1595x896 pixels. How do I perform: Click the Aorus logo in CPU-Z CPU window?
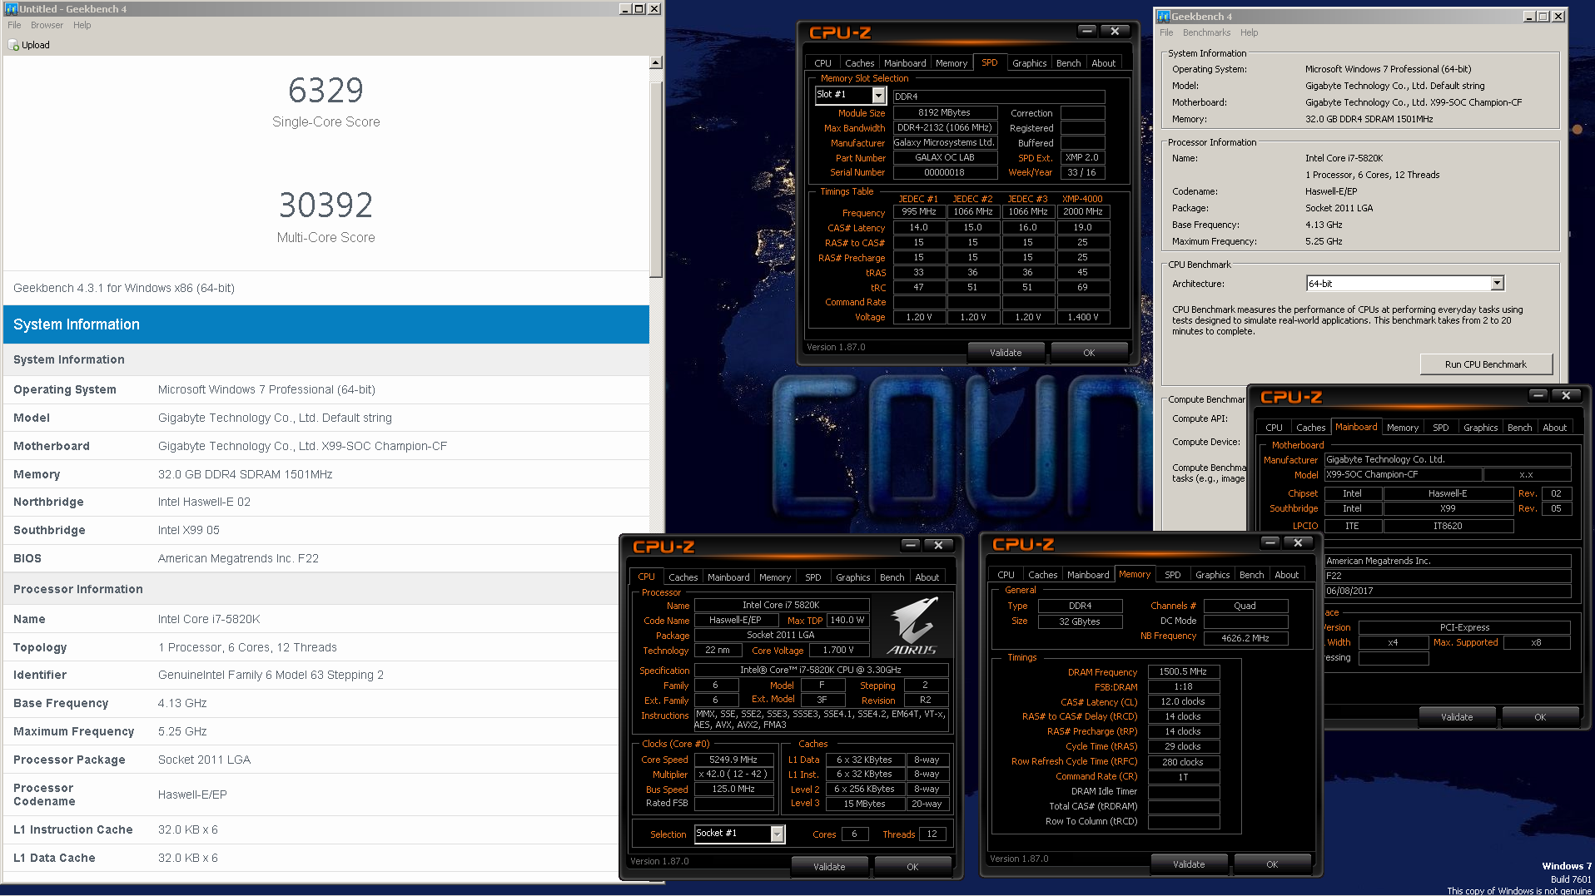pyautogui.click(x=913, y=626)
